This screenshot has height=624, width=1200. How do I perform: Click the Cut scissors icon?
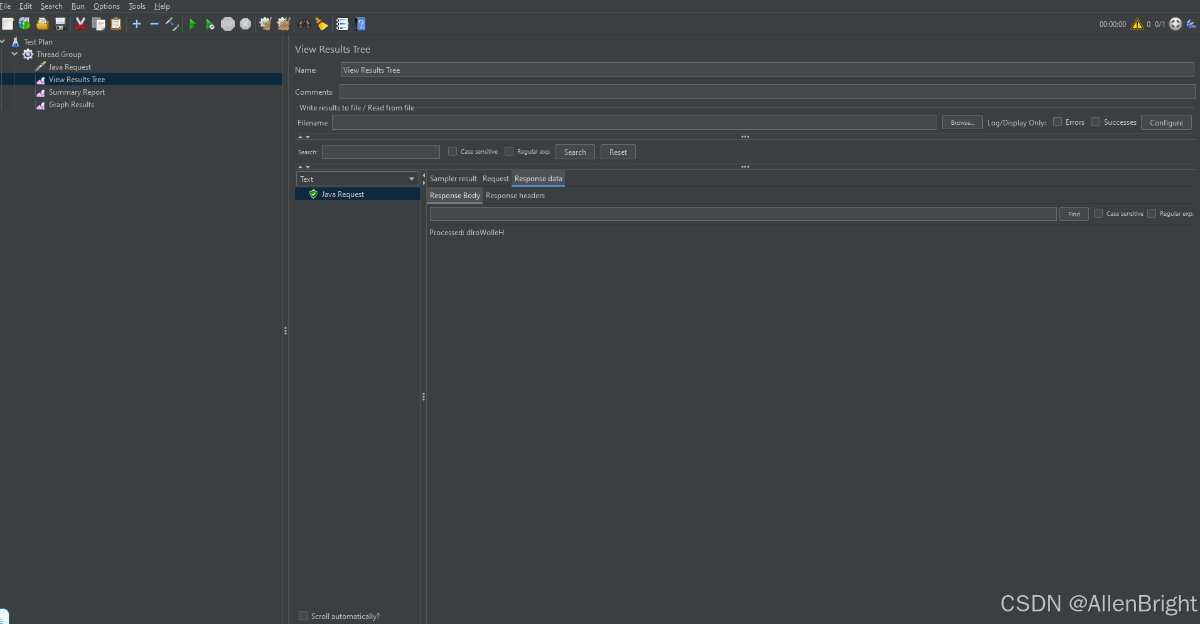(80, 24)
